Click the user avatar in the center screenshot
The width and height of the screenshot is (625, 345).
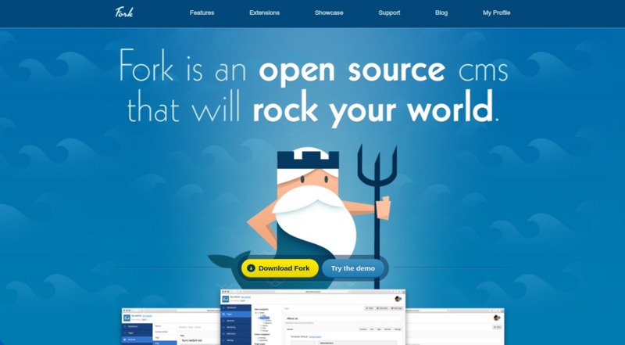pyautogui.click(x=398, y=299)
